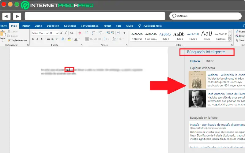
Task: Click increase indent icon
Action: point(112,33)
